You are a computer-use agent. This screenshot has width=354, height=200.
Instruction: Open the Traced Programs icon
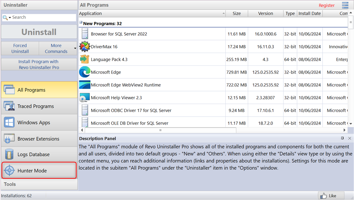click(9, 106)
